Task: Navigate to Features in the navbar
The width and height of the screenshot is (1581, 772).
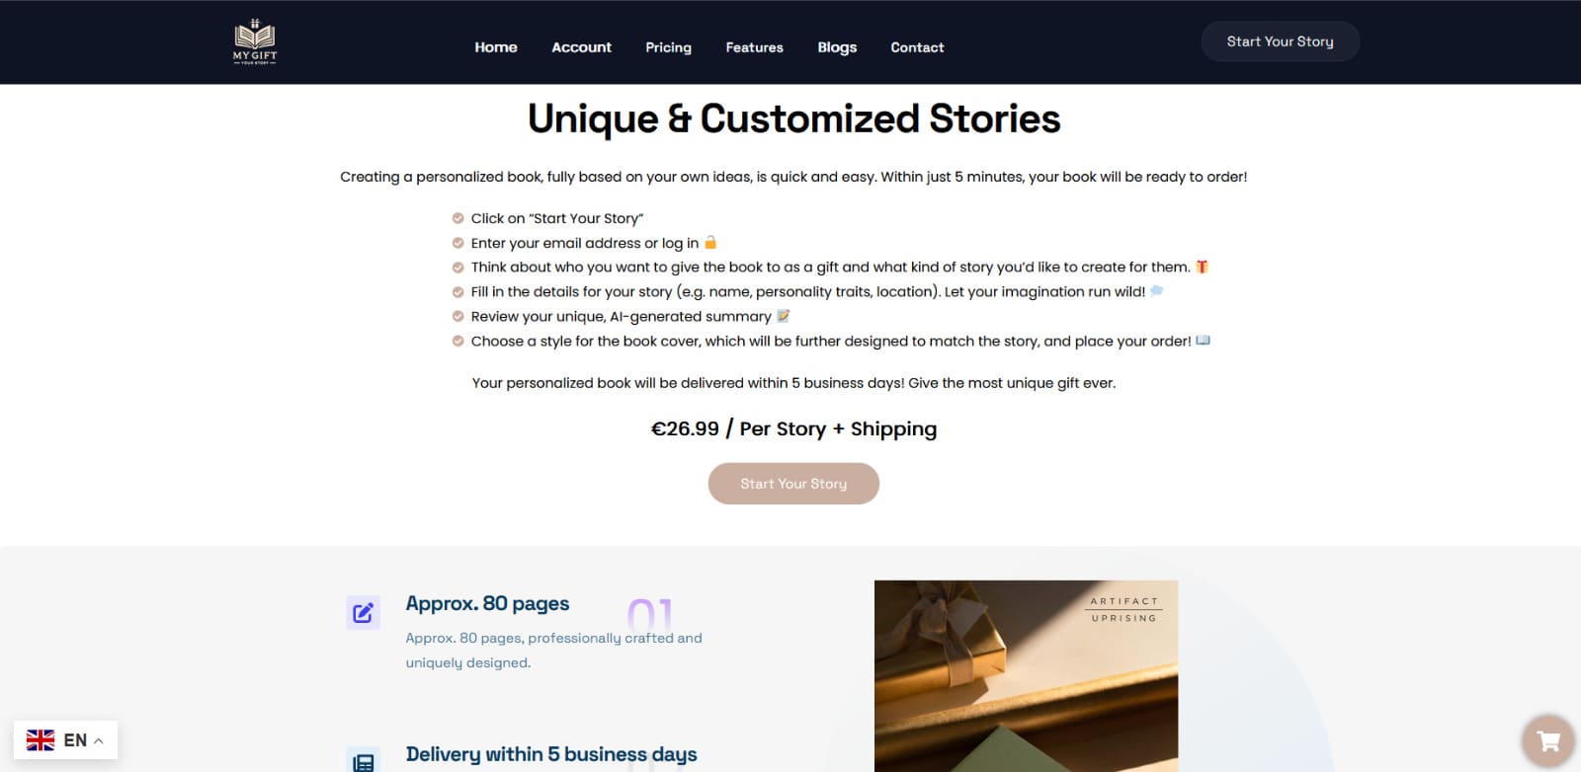Action: pos(754,47)
